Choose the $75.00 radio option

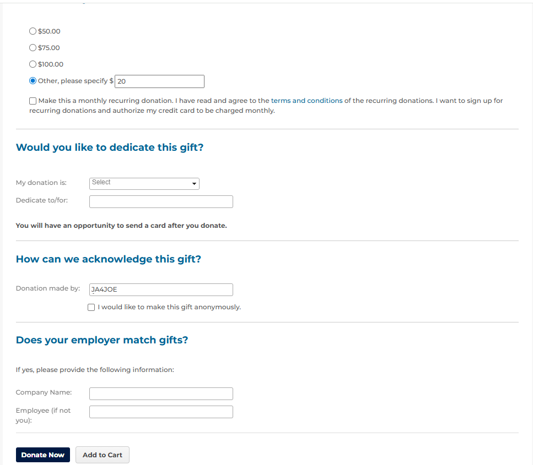click(33, 48)
